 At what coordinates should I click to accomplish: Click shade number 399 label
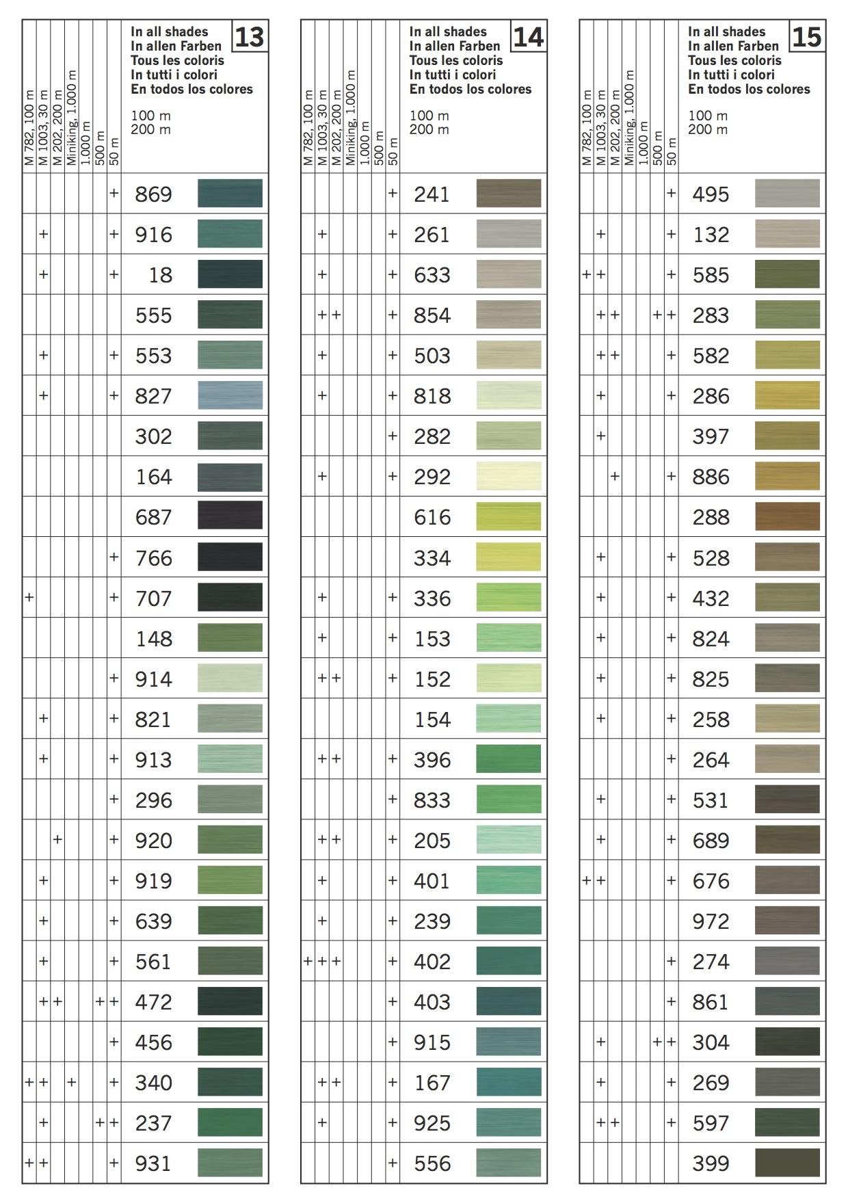point(711,1163)
